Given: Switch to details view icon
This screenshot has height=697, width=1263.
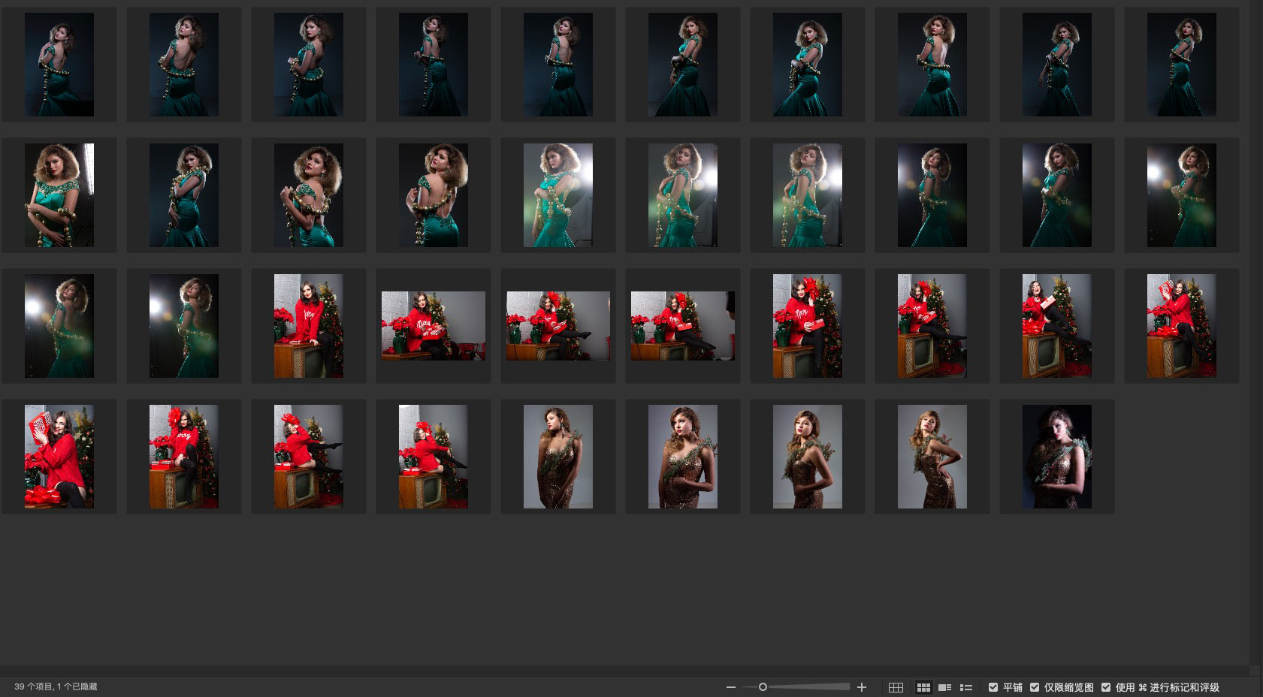Looking at the screenshot, I should (x=945, y=687).
